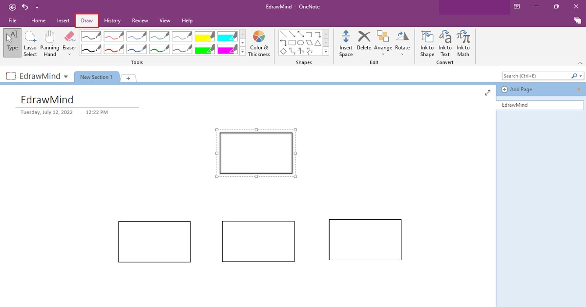Open the Review tab
The height and width of the screenshot is (307, 586).
[x=140, y=20]
